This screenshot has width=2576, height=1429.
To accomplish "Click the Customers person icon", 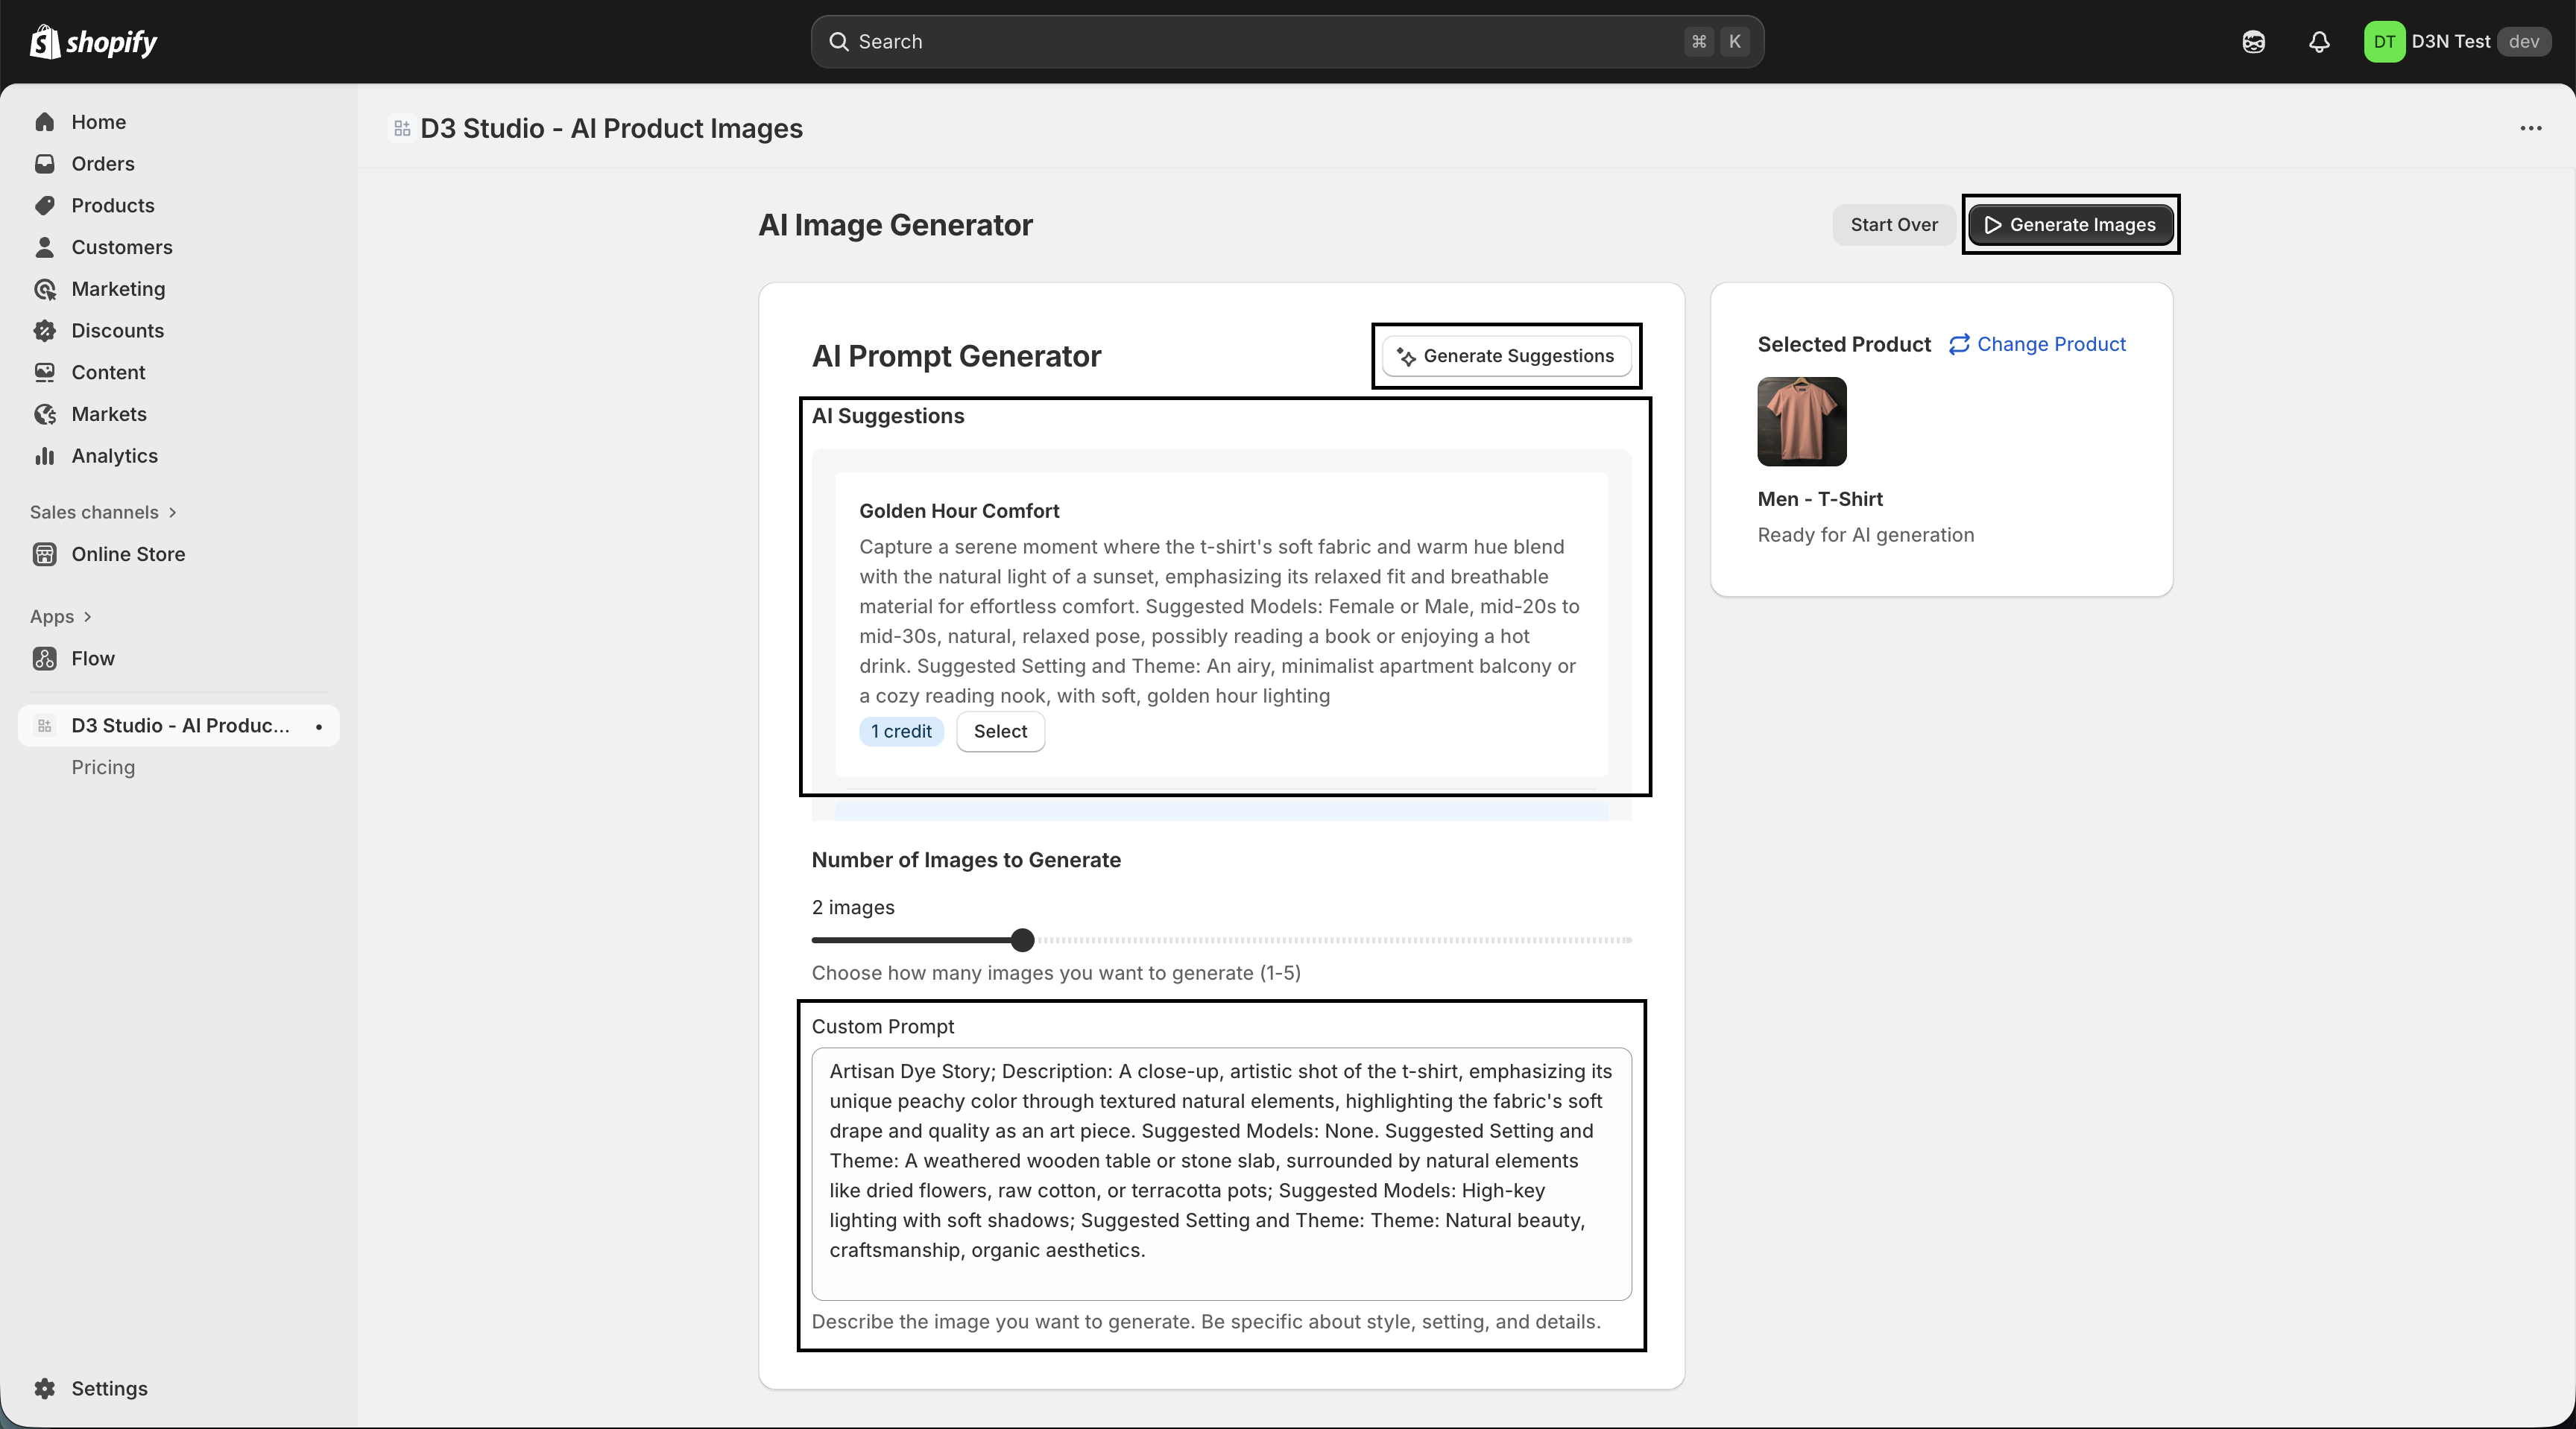I will tap(44, 247).
